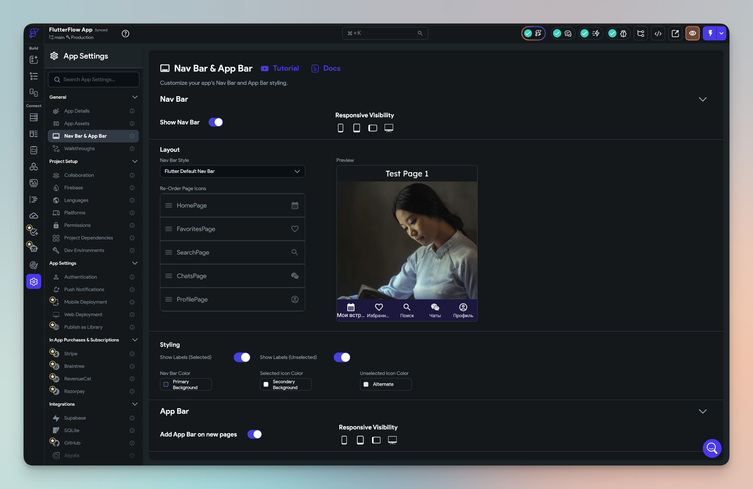Collapse the General section in the sidebar
753x489 pixels.
pyautogui.click(x=135, y=97)
